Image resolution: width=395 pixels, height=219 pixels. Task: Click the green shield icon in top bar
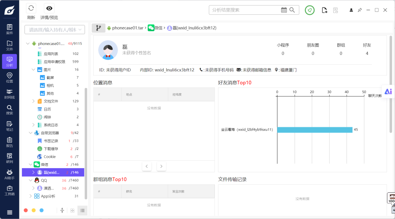[x=310, y=10]
